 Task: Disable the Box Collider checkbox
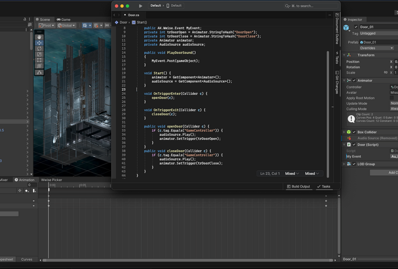pos(354,132)
